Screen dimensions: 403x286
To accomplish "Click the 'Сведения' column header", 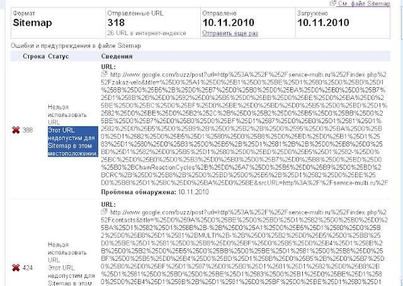I will (116, 56).
